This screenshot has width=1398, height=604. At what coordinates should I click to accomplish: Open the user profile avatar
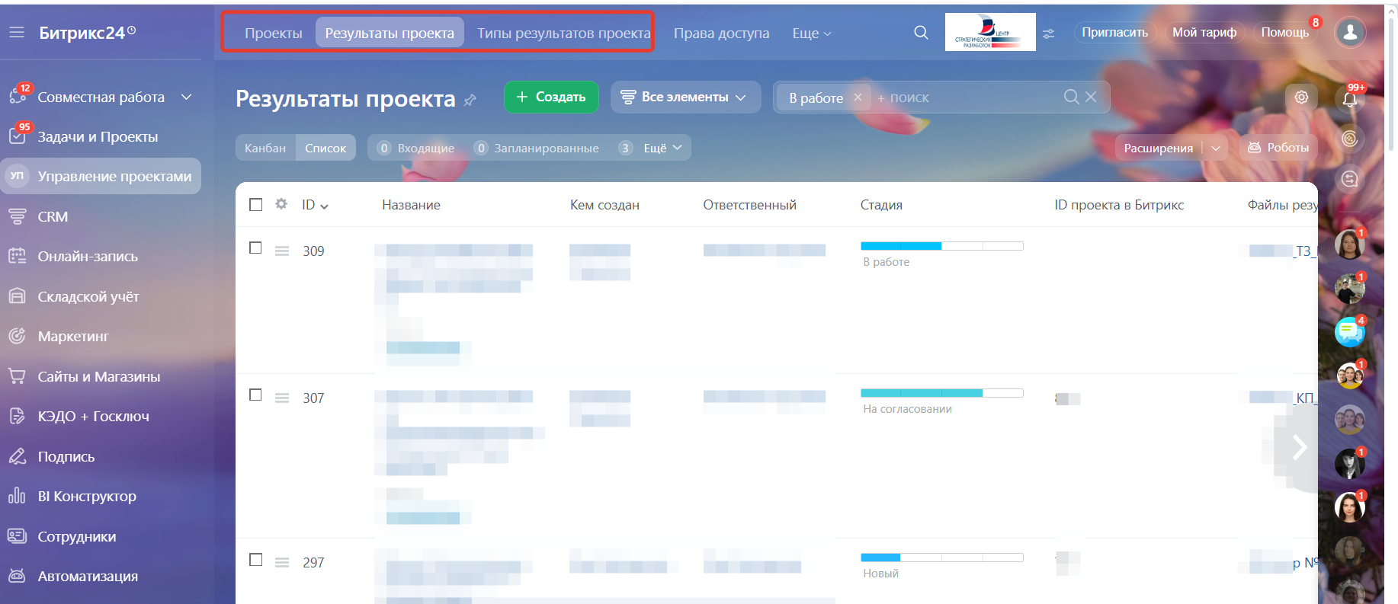click(1350, 33)
